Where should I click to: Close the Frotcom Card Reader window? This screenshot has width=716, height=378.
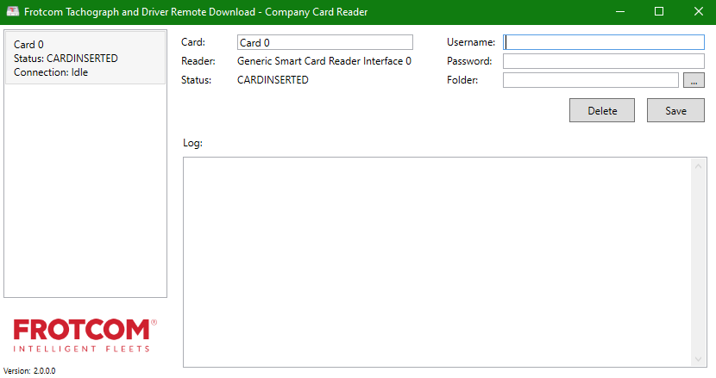pyautogui.click(x=698, y=12)
